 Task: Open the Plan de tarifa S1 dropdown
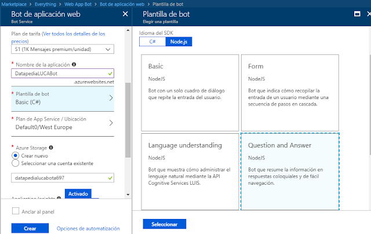pos(63,49)
